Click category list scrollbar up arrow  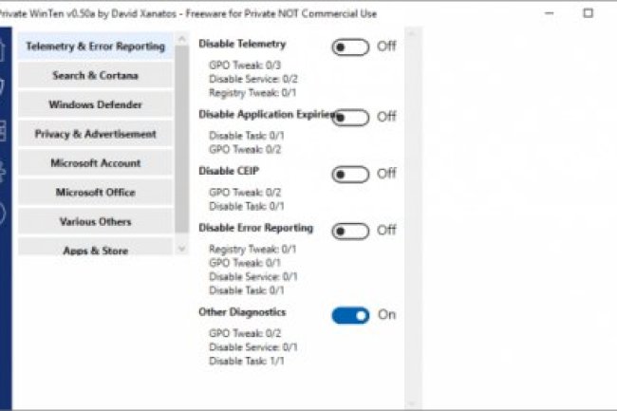[x=182, y=39]
